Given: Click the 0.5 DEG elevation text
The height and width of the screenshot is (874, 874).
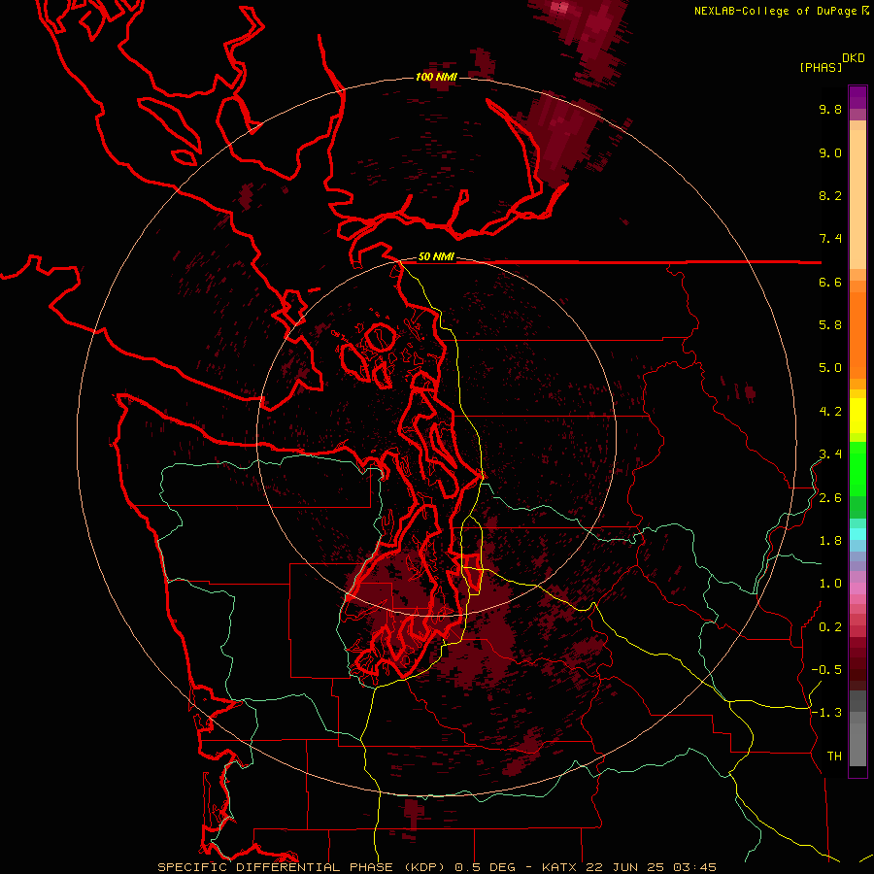Looking at the screenshot, I should coord(485,867).
